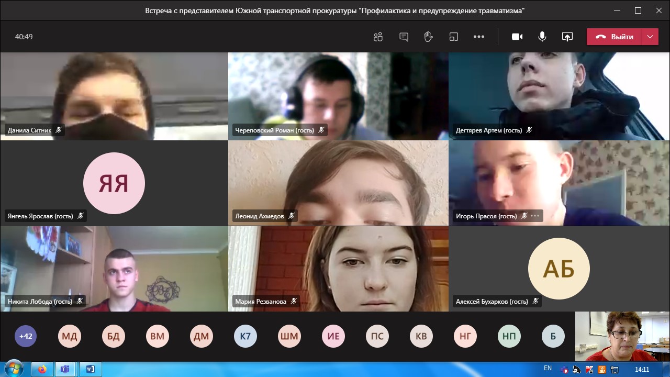Toggle the camera on or off

point(517,37)
